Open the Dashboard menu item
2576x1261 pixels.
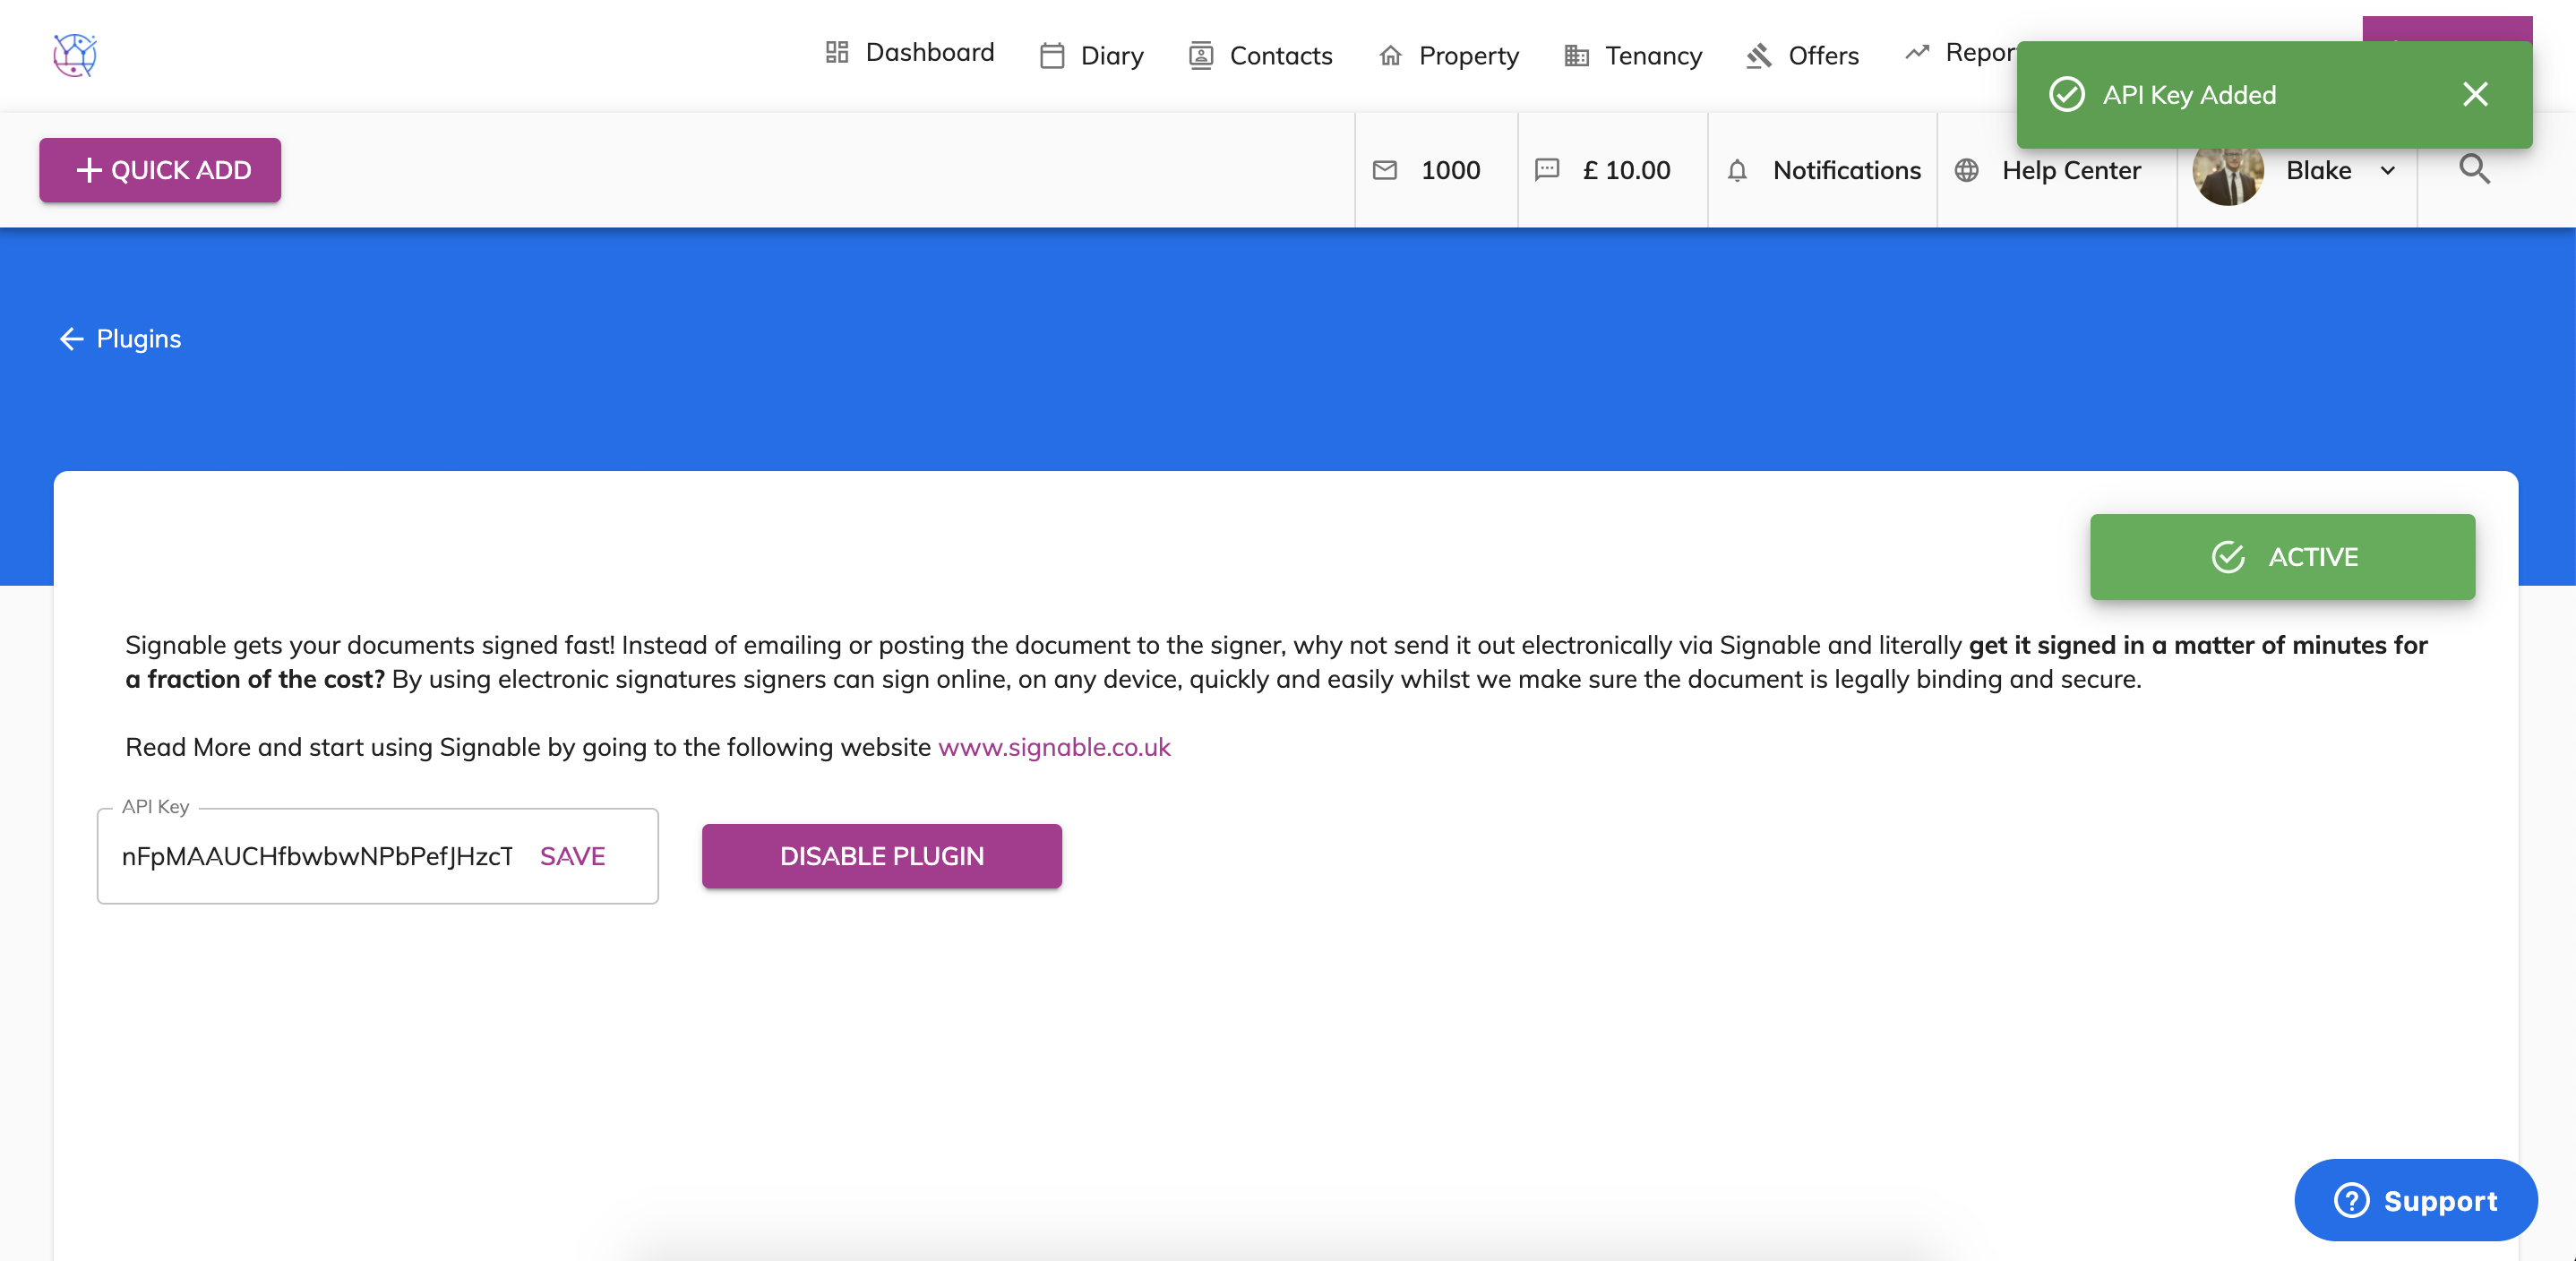click(909, 53)
